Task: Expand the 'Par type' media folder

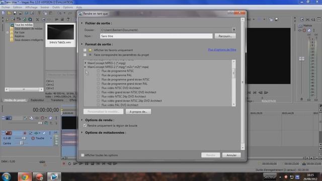Action: (8, 32)
